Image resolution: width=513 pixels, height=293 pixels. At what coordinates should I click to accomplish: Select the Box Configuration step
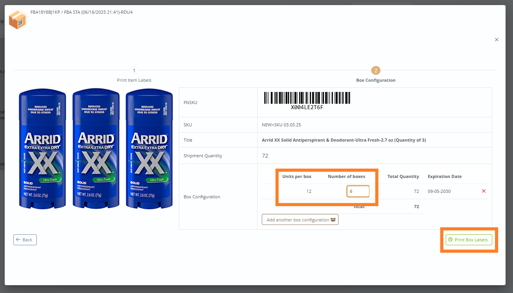[376, 71]
